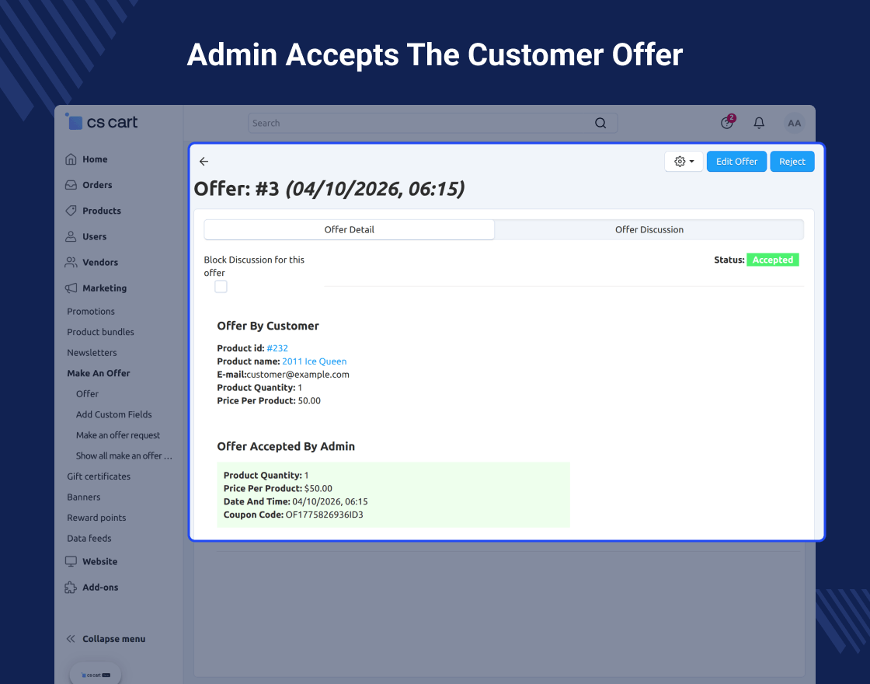Open the Add-ons puzzle icon
This screenshot has height=684, width=870.
[x=71, y=588]
